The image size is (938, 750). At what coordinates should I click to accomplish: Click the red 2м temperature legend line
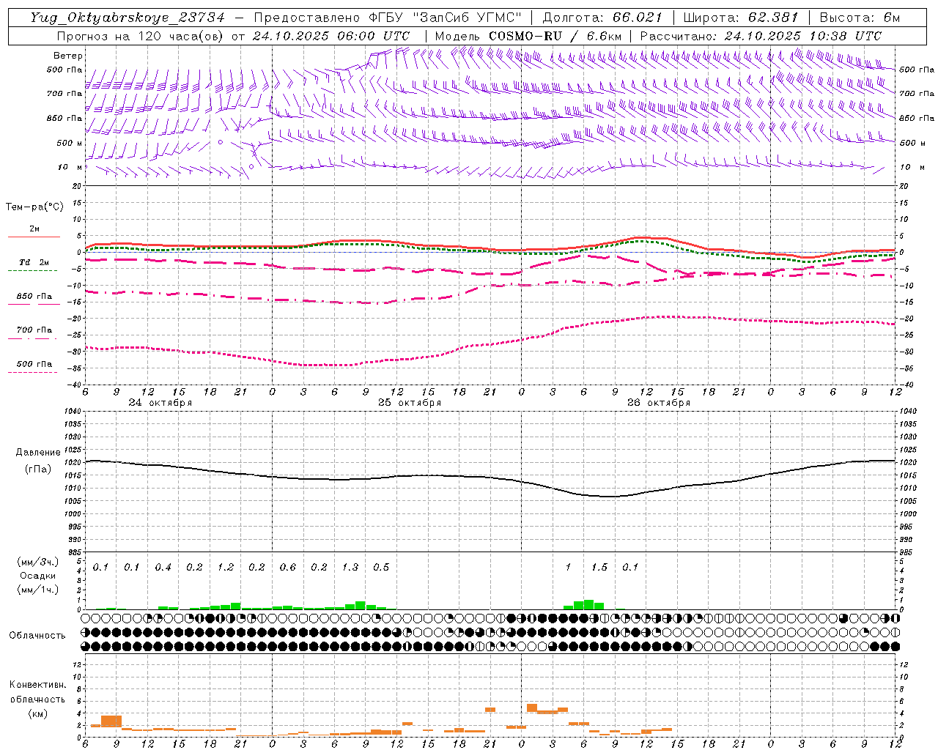coord(34,237)
